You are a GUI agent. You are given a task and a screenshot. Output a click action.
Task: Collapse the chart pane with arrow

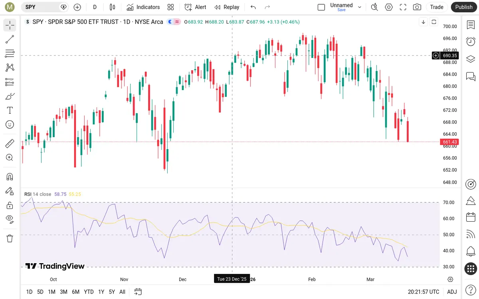pyautogui.click(x=423, y=22)
